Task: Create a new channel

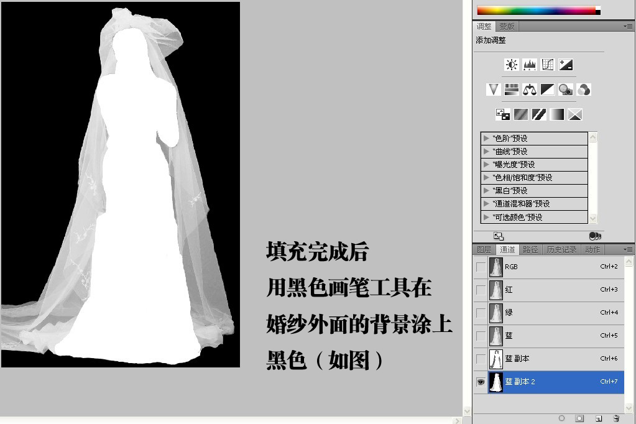Action: pyautogui.click(x=599, y=418)
